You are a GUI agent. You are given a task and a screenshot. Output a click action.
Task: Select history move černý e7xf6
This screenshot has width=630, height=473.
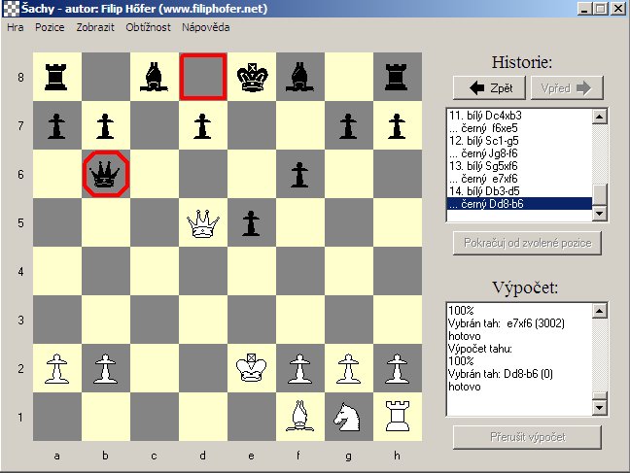519,179
